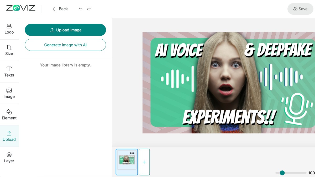Open the Size sidebar tab
This screenshot has height=177, width=315.
[9, 50]
